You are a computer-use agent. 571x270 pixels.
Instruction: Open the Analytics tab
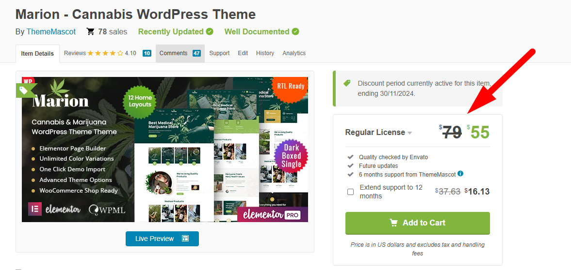point(294,53)
